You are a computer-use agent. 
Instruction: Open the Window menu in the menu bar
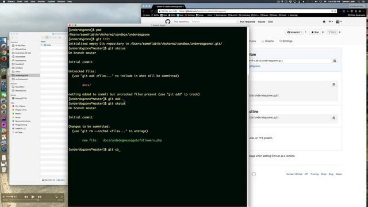[61, 1]
